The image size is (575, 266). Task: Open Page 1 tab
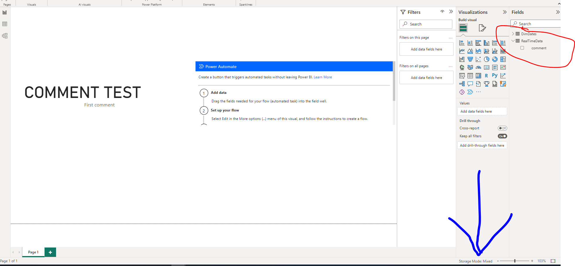click(x=33, y=252)
